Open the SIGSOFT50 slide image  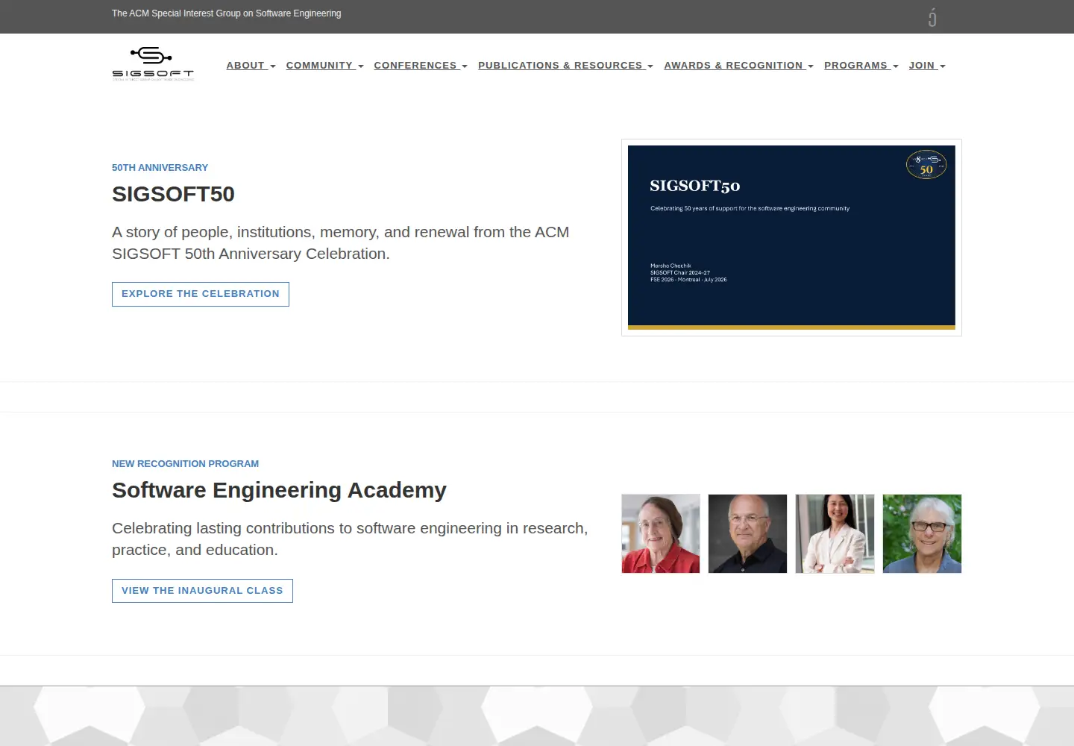[791, 237]
